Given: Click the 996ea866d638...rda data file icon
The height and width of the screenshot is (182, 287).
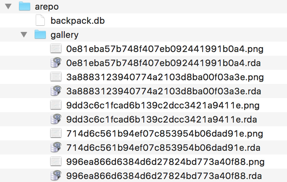Looking at the screenshot, I should 56,176.
